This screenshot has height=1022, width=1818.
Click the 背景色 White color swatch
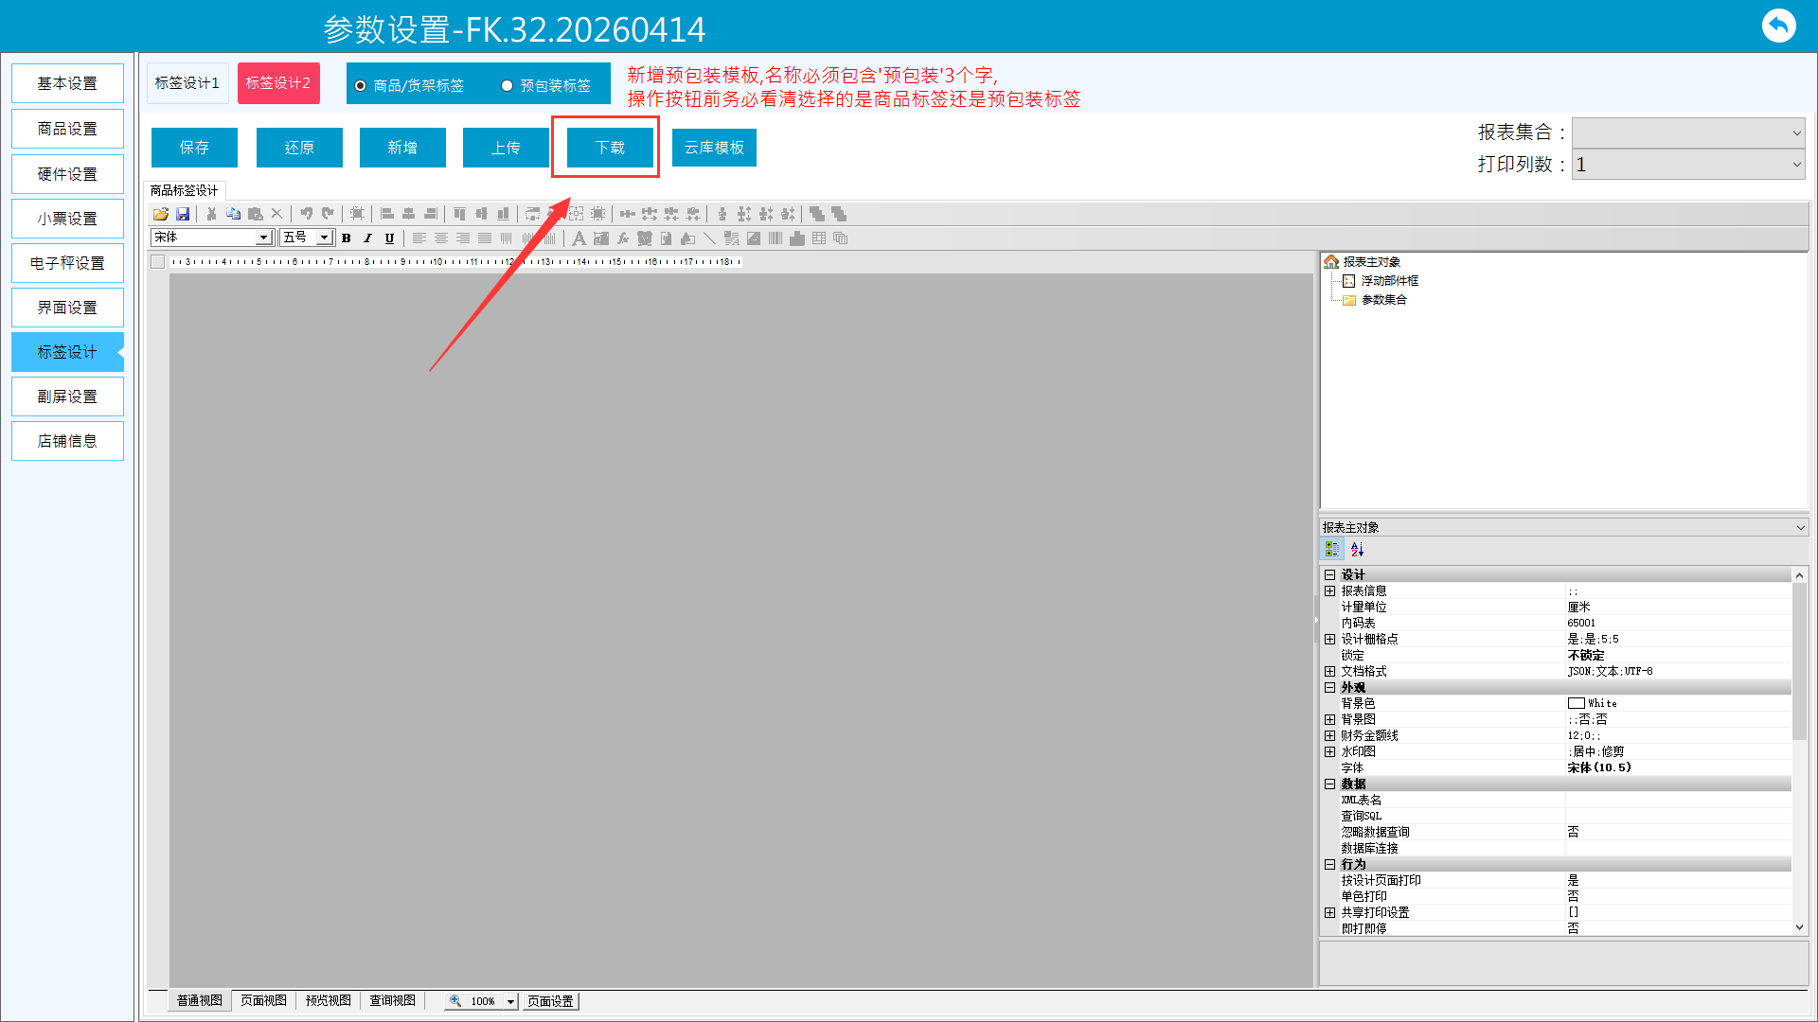1576,703
